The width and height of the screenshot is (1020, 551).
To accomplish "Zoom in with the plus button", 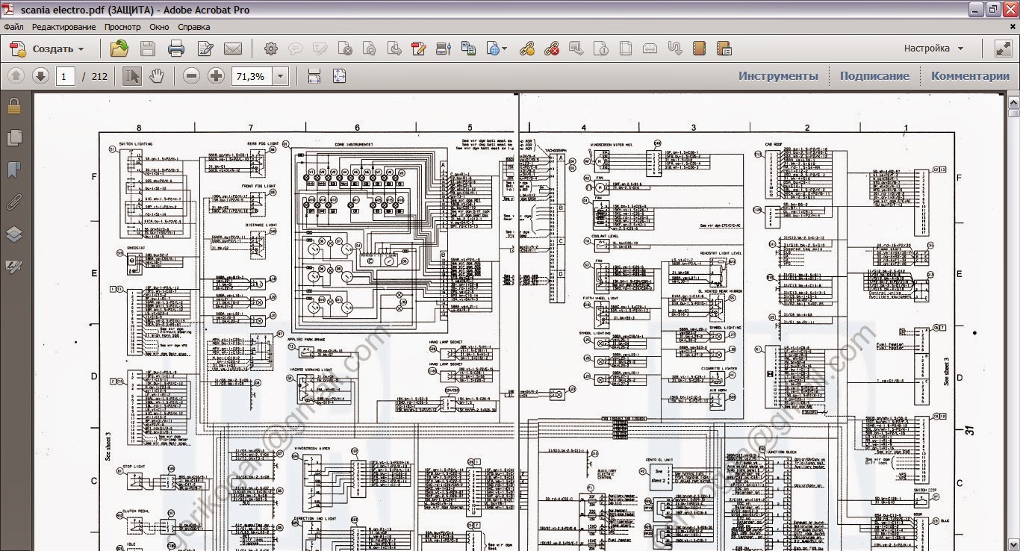I will (216, 75).
